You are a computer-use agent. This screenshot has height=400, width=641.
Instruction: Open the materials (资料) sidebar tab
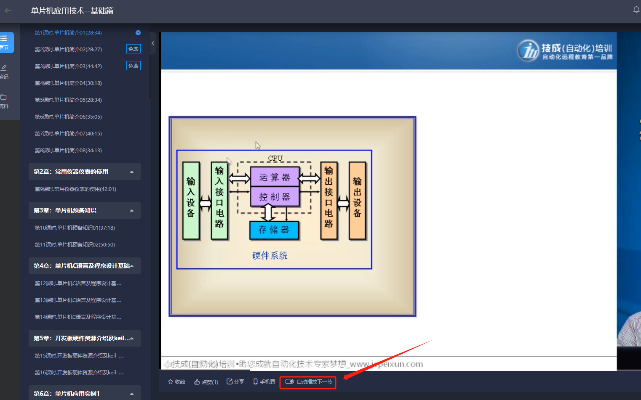pyautogui.click(x=4, y=101)
